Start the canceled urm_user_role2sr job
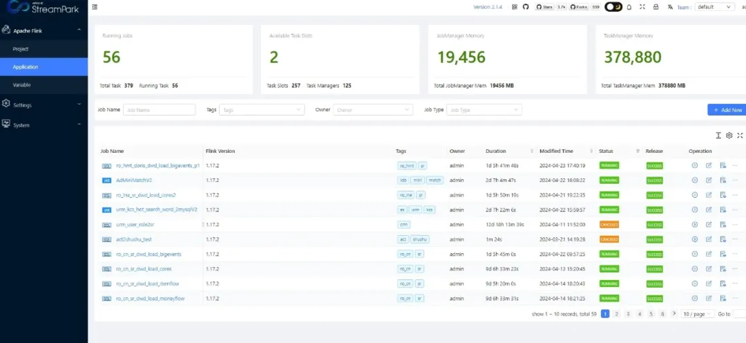The height and width of the screenshot is (343, 746). 695,225
